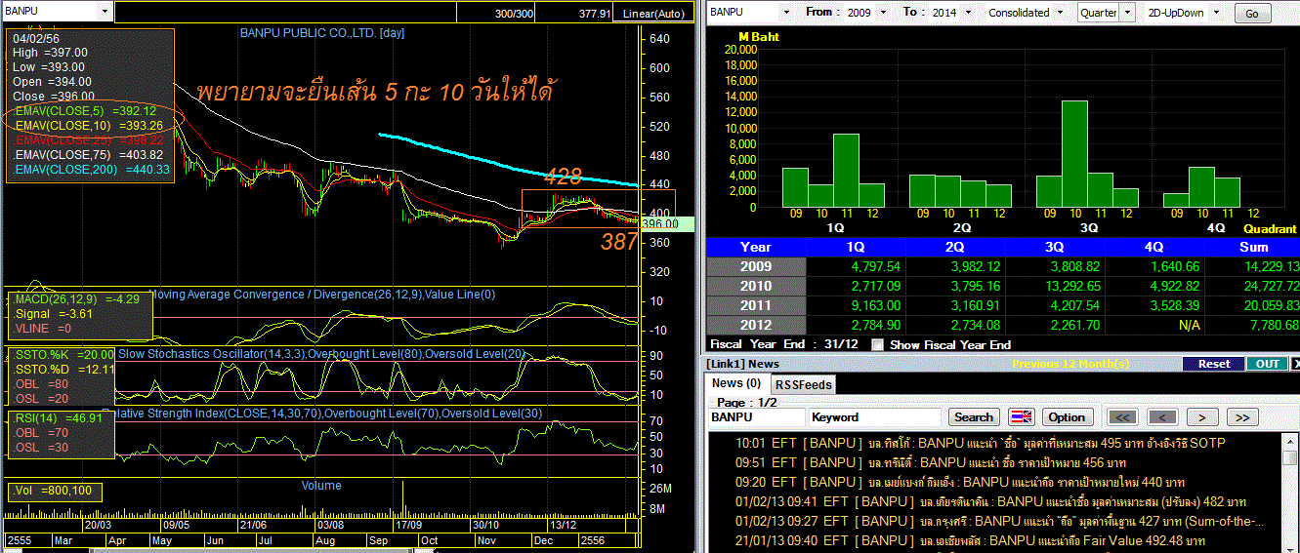Go to next news page (>)
The width and height of the screenshot is (1300, 553).
click(x=1202, y=416)
